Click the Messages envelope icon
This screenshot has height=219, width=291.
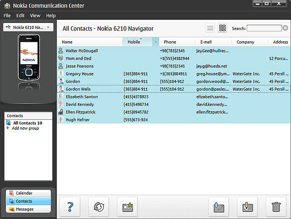tap(12, 209)
